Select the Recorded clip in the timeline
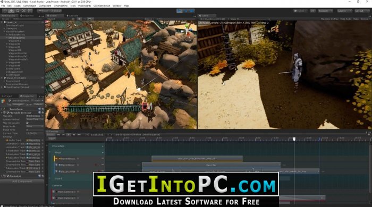The image size is (372, 207). (211, 165)
